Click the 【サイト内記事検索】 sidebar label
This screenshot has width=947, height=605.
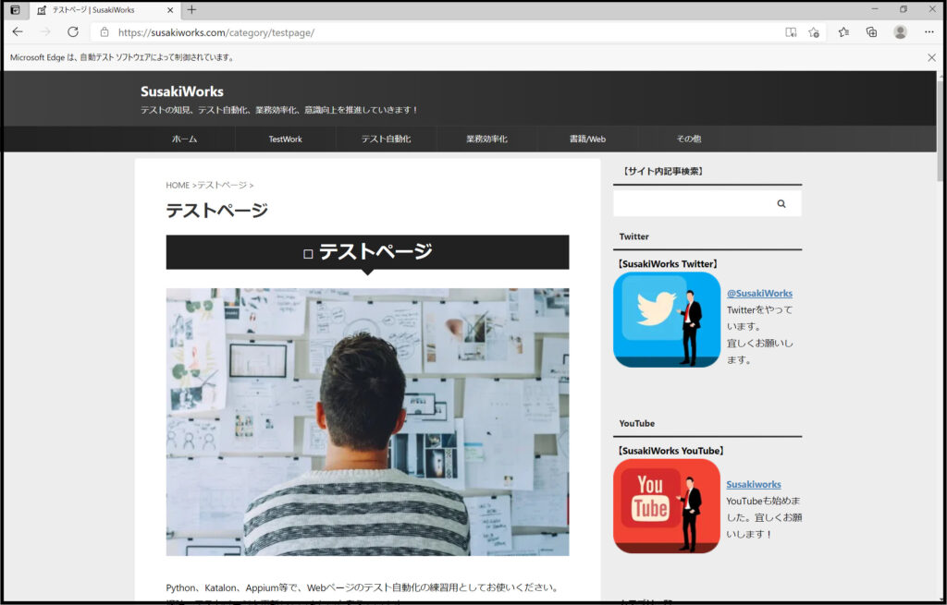pos(662,171)
